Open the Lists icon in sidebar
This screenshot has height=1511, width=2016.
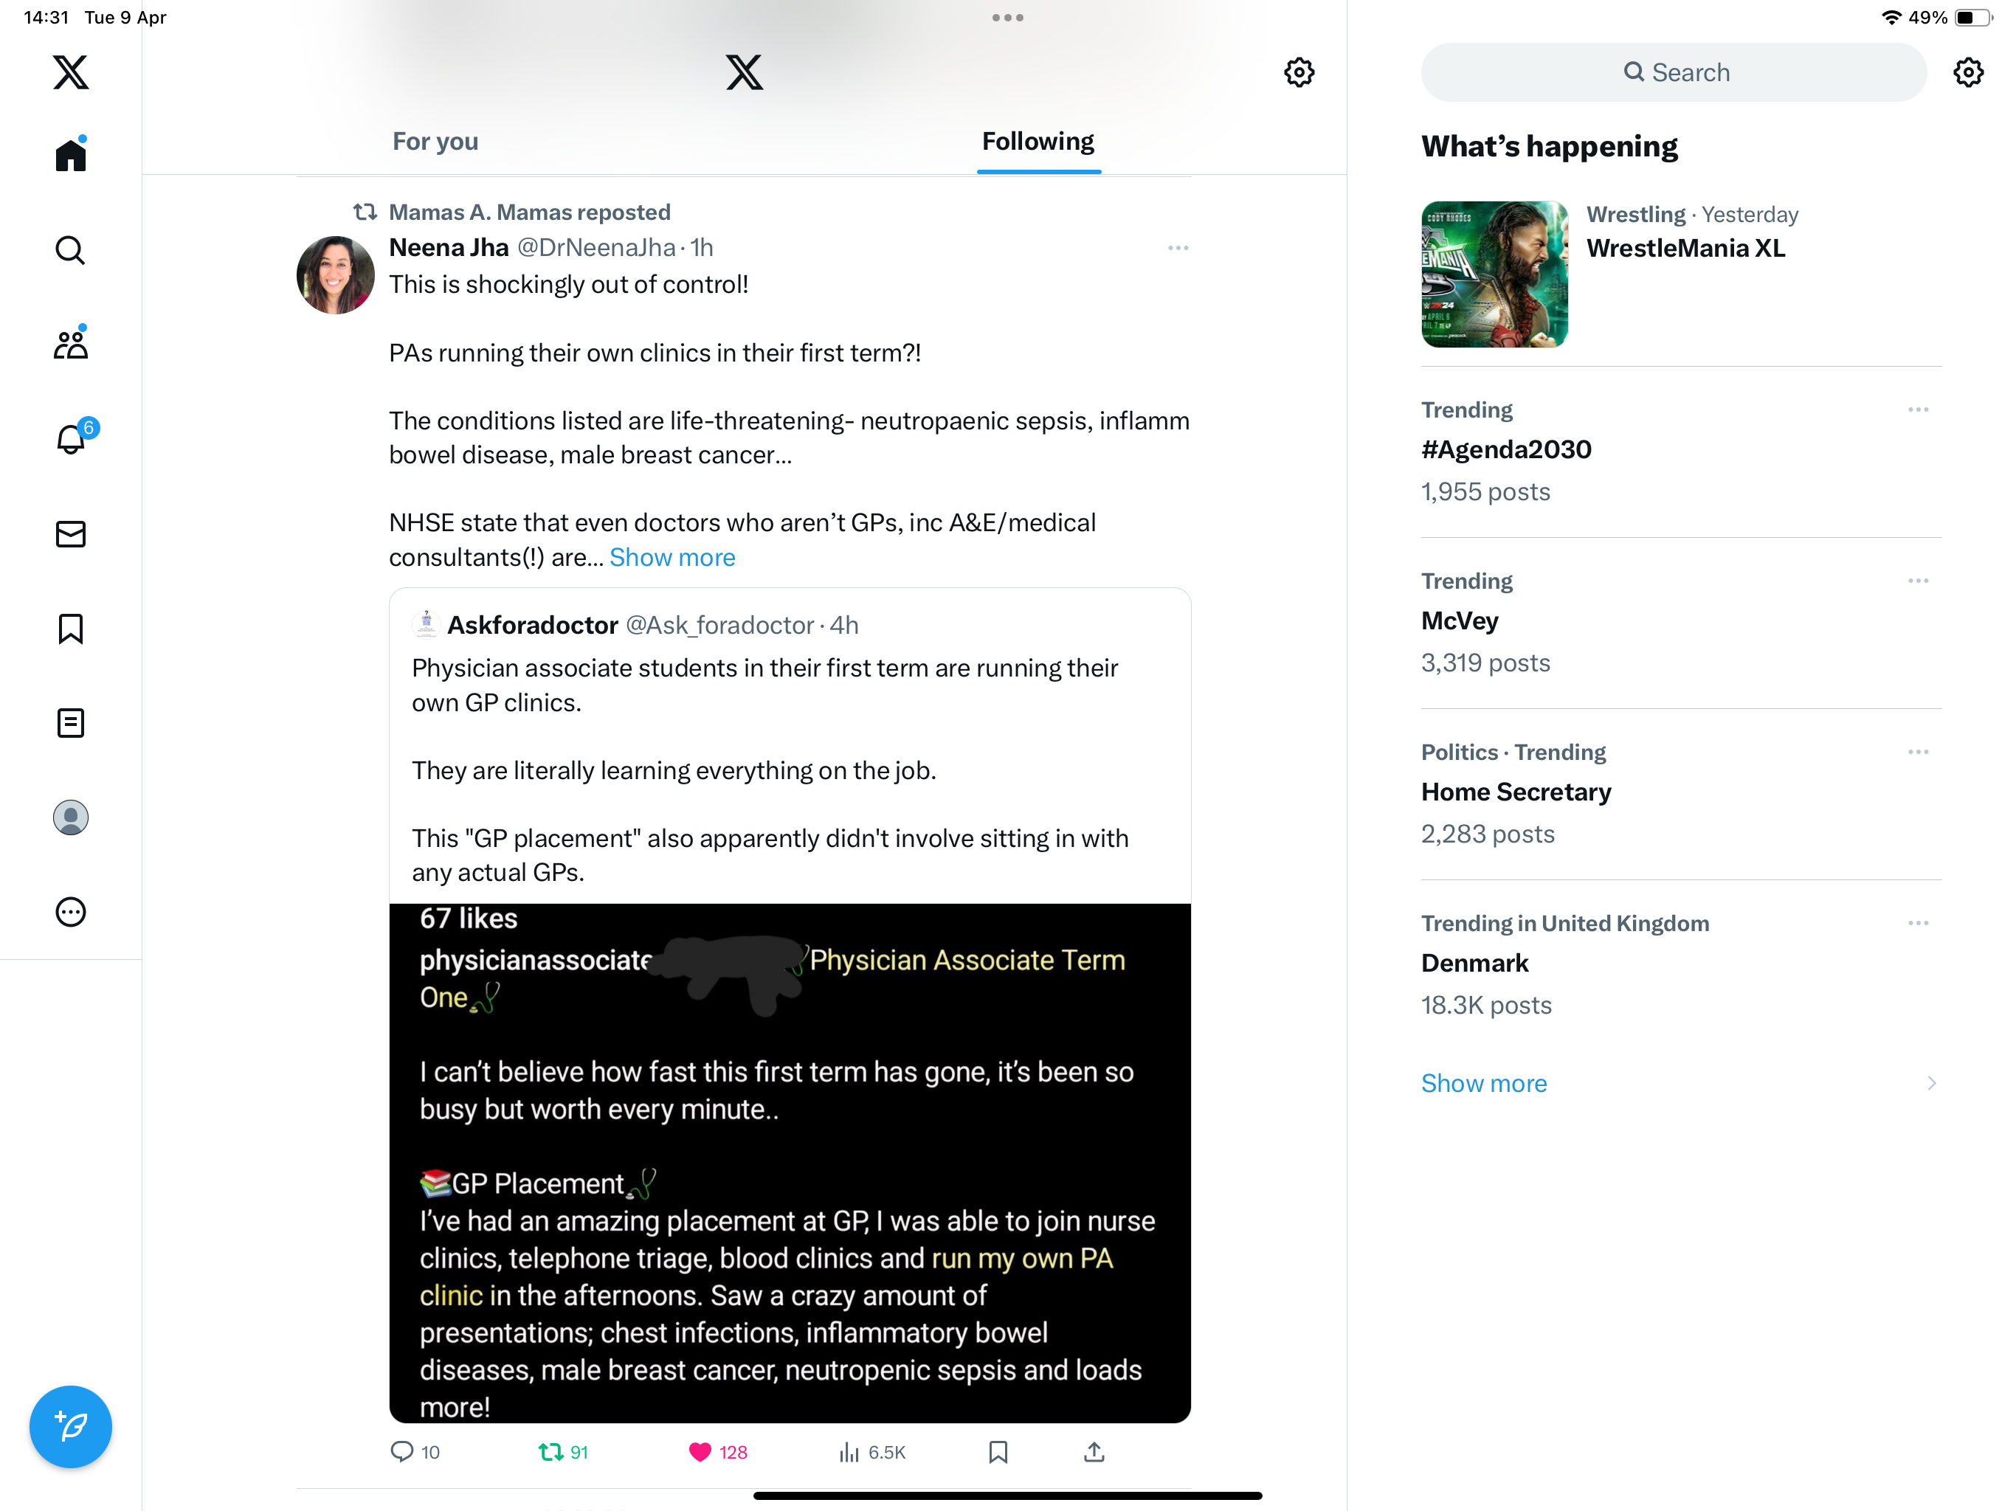(70, 724)
